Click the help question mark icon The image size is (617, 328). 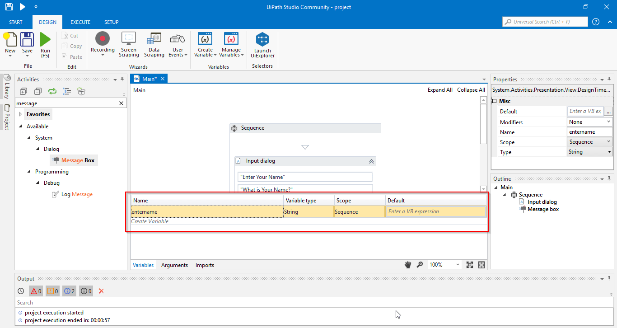point(596,22)
